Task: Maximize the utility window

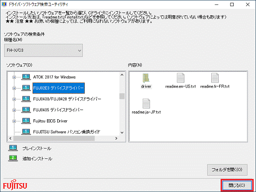Action: (232, 5)
